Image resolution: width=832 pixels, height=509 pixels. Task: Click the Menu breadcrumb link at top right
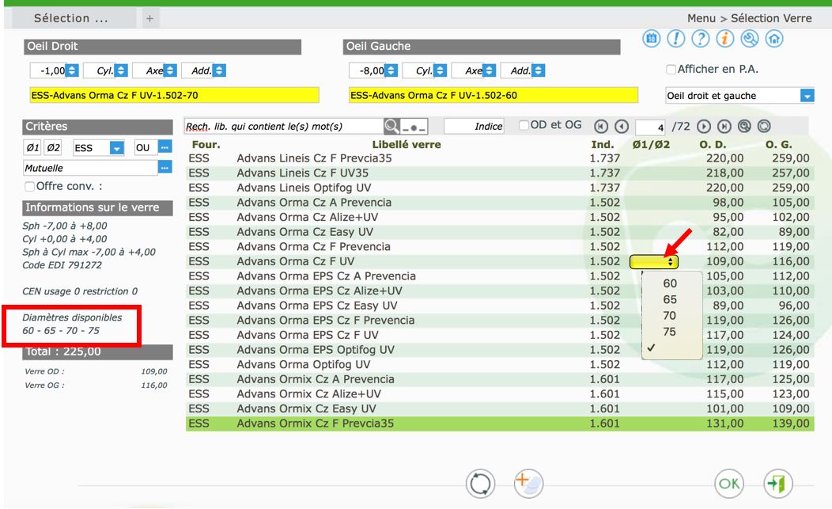click(702, 18)
